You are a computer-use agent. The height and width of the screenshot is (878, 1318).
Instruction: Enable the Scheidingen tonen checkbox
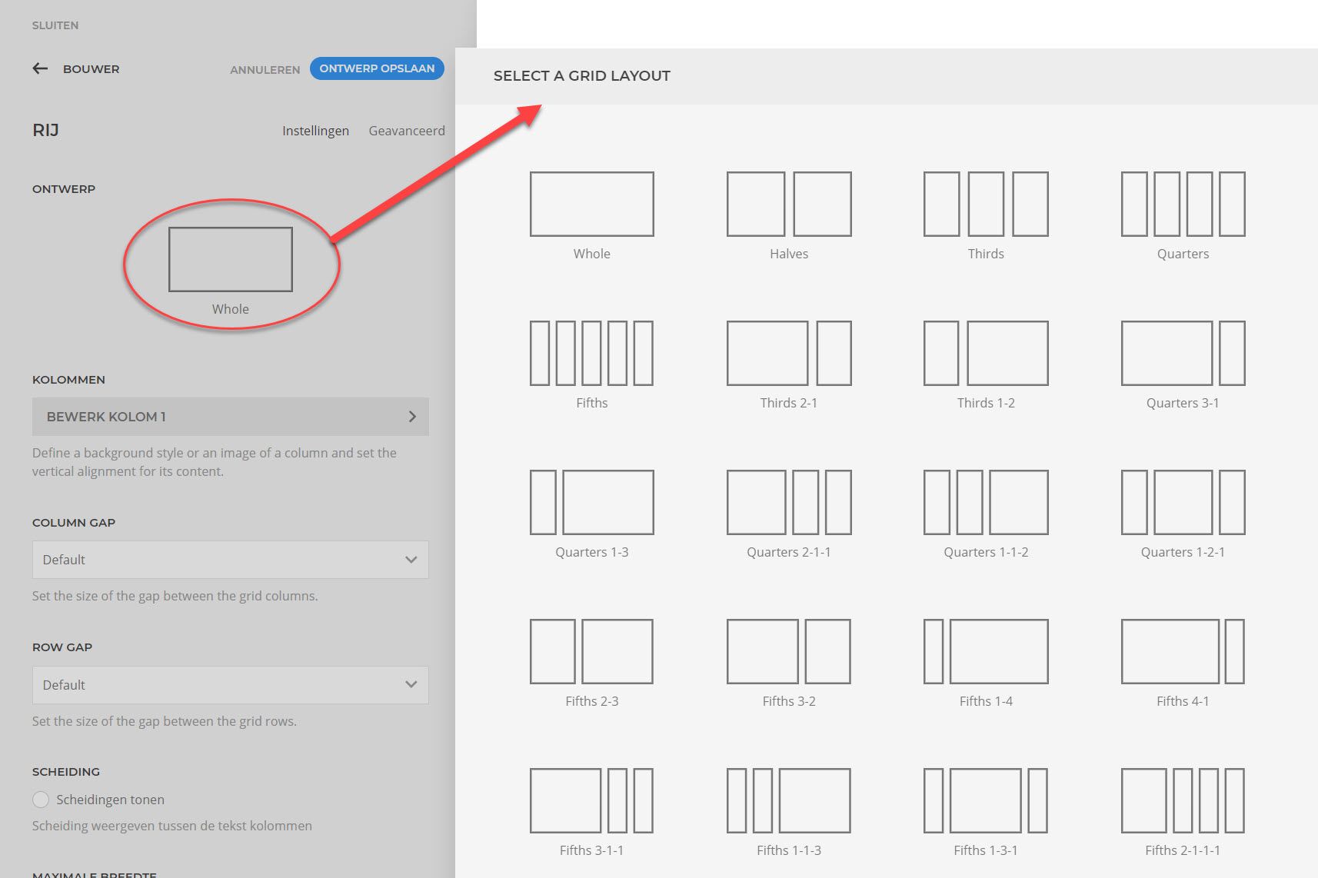coord(42,800)
